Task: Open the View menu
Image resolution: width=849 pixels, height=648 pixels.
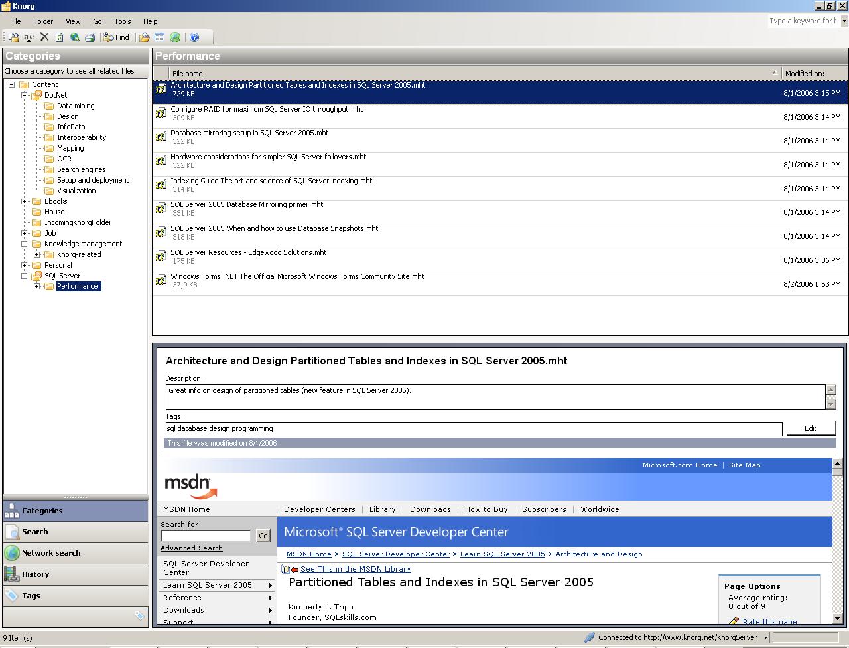Action: coord(73,21)
